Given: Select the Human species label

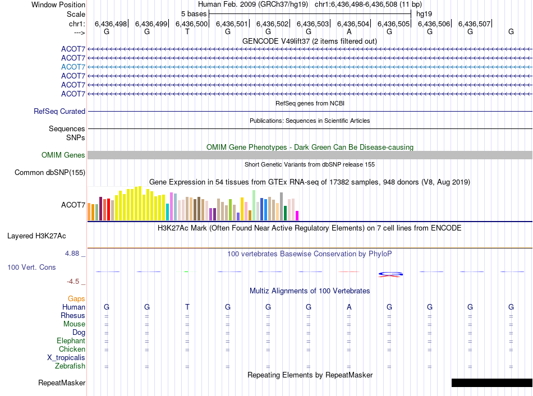Looking at the screenshot, I should [x=73, y=307].
